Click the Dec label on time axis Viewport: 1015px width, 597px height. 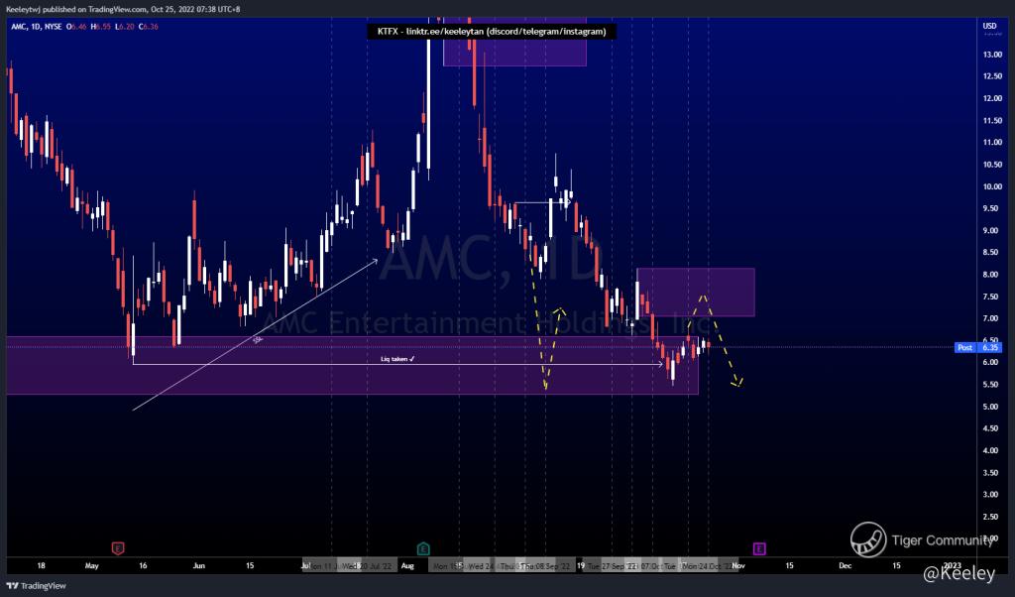tap(845, 565)
